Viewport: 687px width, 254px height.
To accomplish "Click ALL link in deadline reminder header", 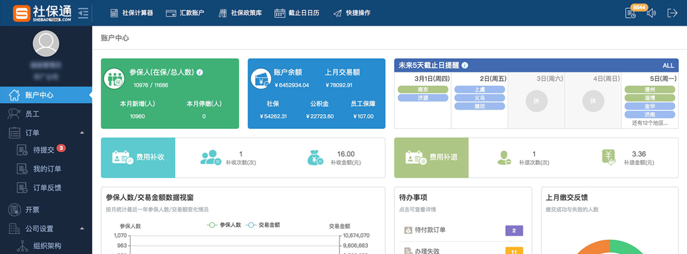I will click(668, 66).
